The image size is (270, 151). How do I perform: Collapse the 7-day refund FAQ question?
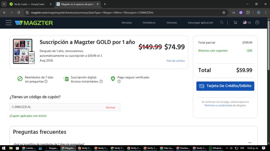click(250, 143)
